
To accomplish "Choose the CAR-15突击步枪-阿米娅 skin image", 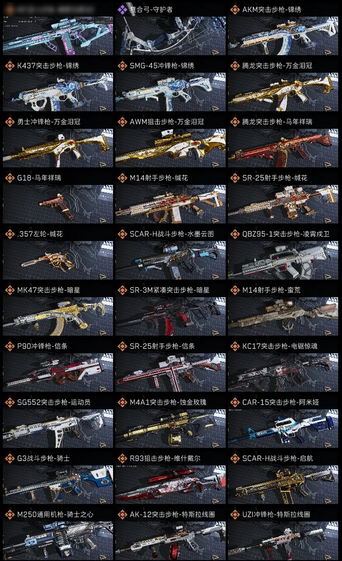I will (x=283, y=428).
